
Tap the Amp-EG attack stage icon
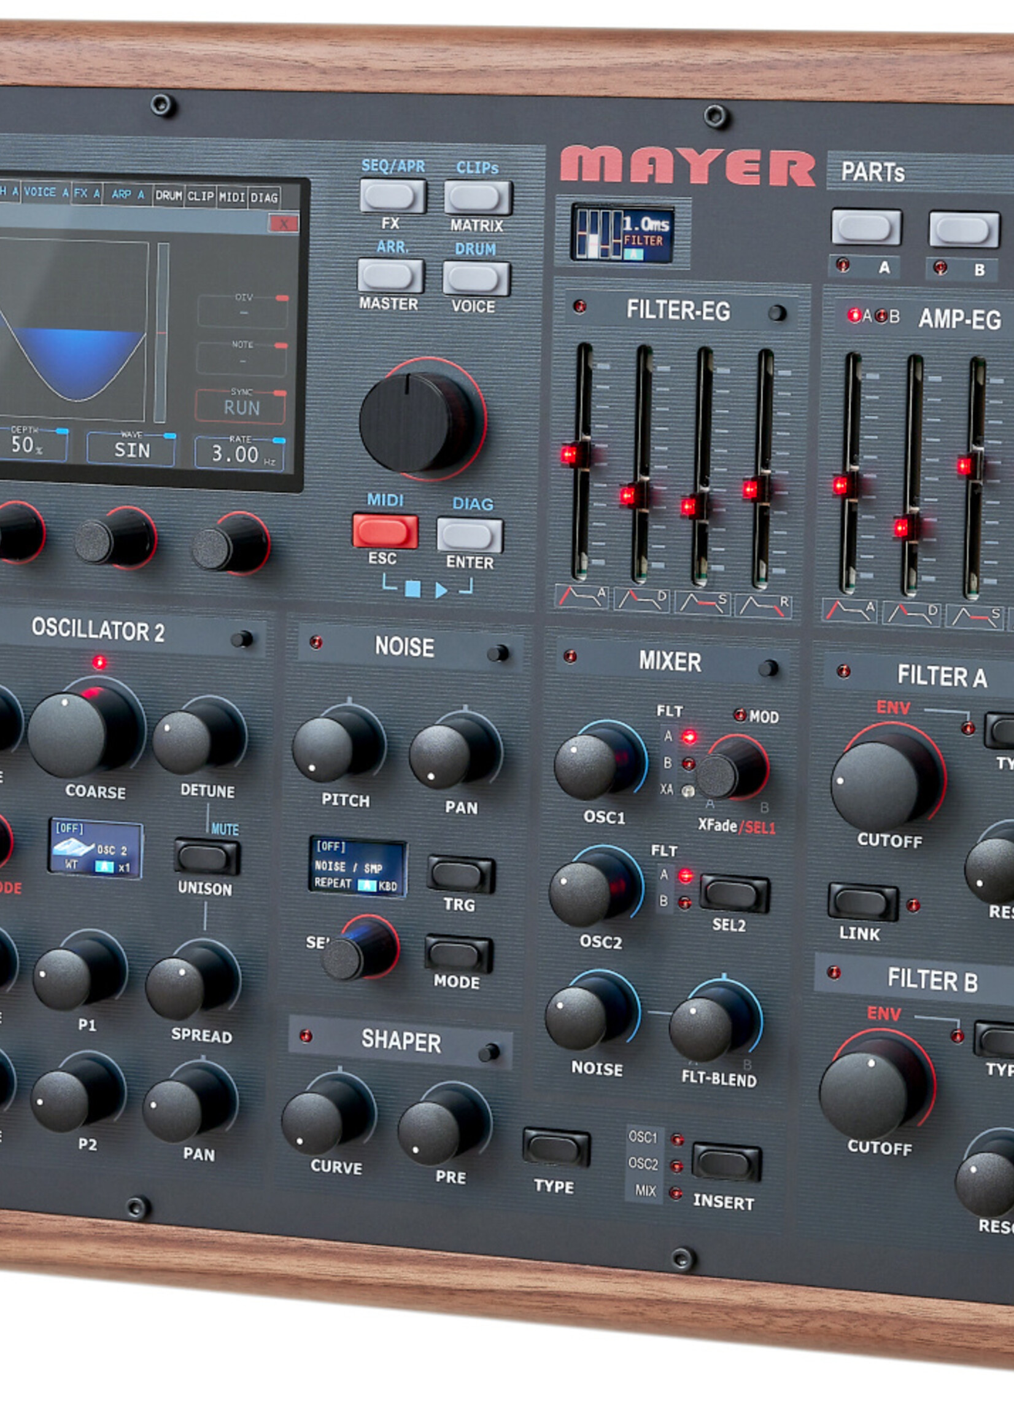click(849, 611)
